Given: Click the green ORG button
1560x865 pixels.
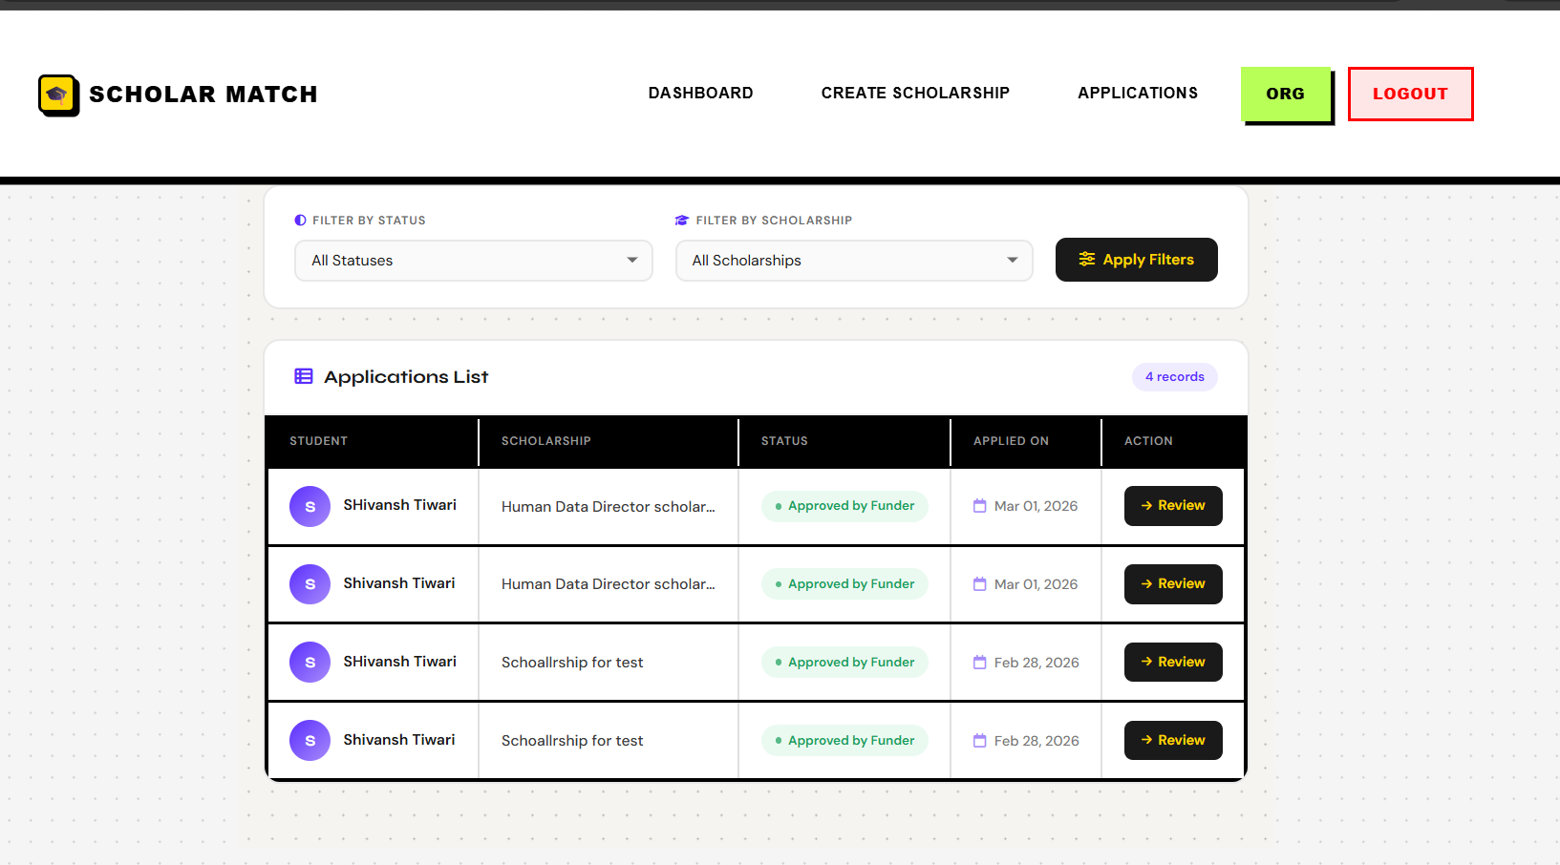Looking at the screenshot, I should (1286, 94).
